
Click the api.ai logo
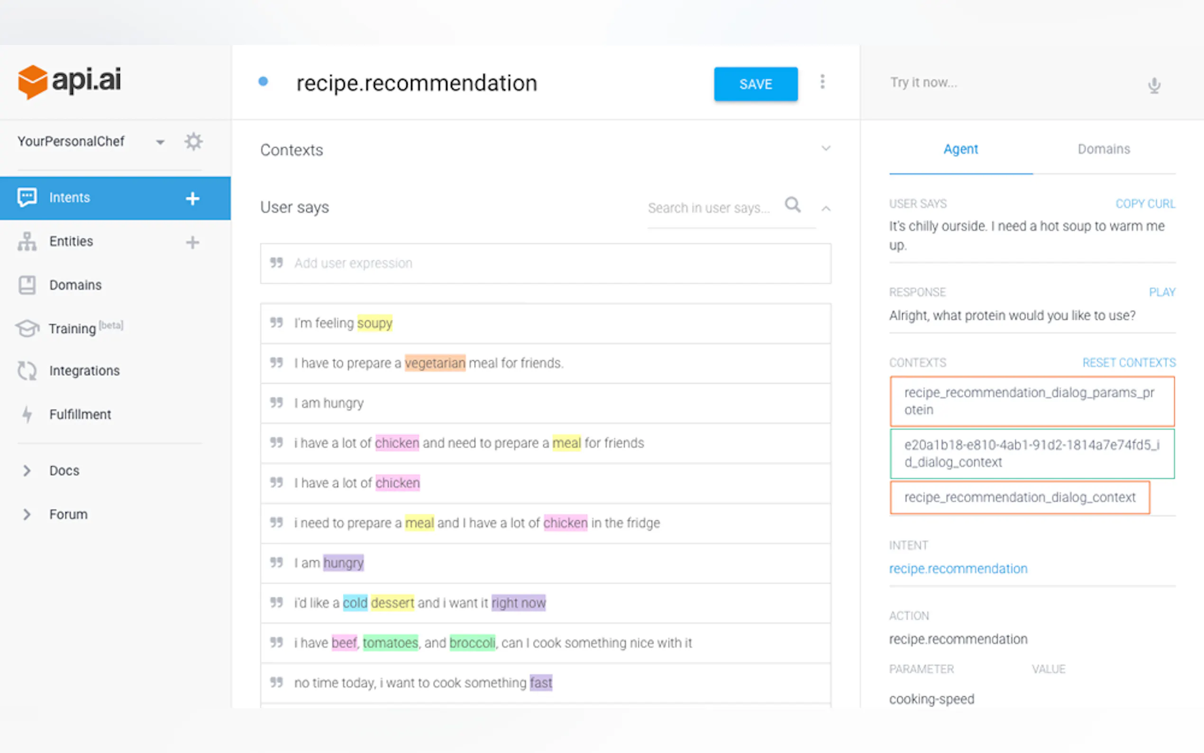70,81
